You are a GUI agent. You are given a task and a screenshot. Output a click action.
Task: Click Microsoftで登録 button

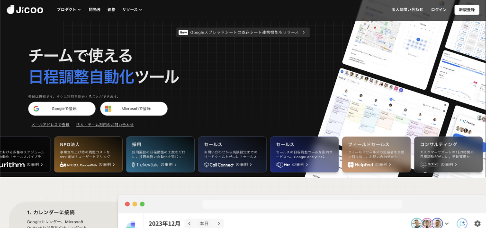134,109
